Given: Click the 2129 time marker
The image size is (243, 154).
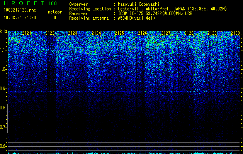Looking at the screenshot, I should (212, 33).
